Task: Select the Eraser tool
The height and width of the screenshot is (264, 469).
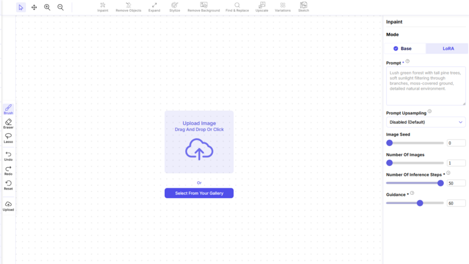Action: click(x=8, y=123)
